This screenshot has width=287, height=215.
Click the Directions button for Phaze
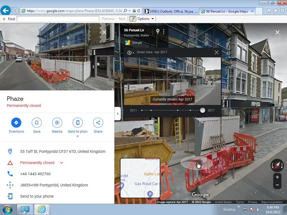(x=16, y=125)
